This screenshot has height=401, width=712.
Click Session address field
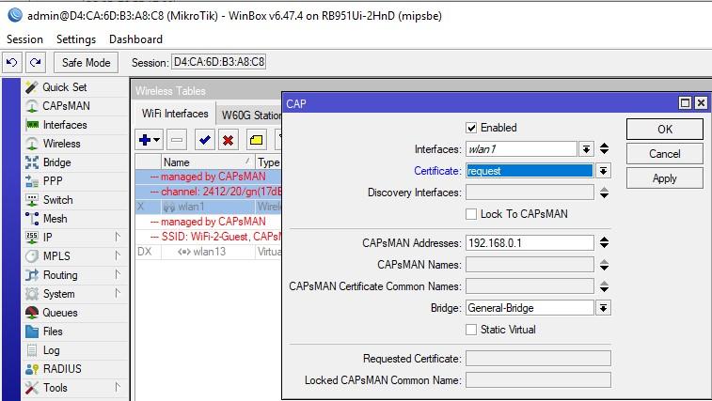coord(219,62)
